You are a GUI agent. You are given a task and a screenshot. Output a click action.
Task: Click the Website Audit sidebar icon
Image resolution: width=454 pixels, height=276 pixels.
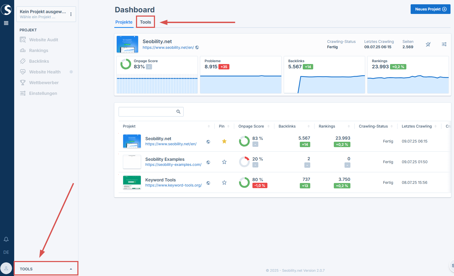pos(23,40)
